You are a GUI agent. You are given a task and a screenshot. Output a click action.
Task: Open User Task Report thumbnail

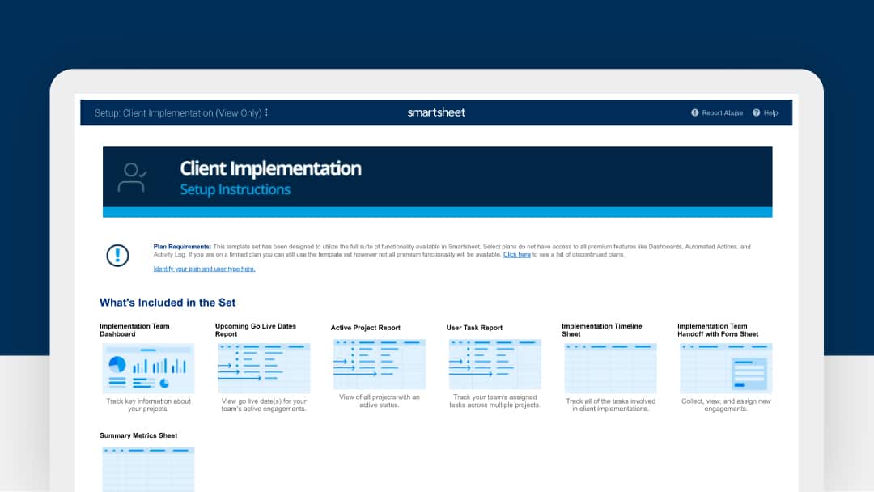tap(495, 364)
